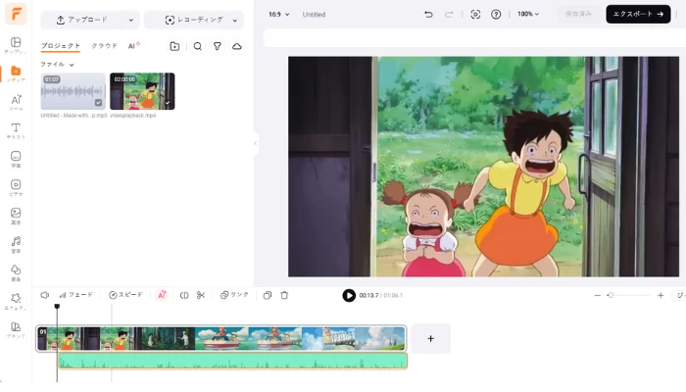686x392 pixels.
Task: Collapse the media panel with side arrow
Action: (x=256, y=143)
